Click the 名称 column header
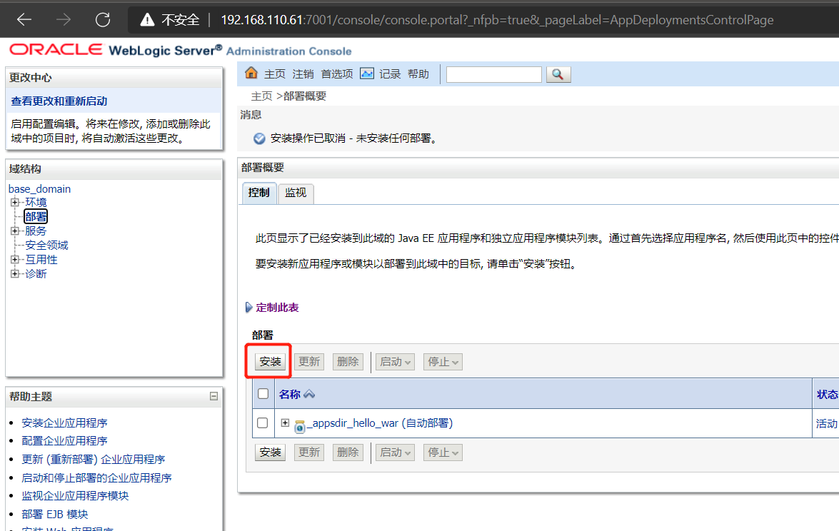 [290, 395]
